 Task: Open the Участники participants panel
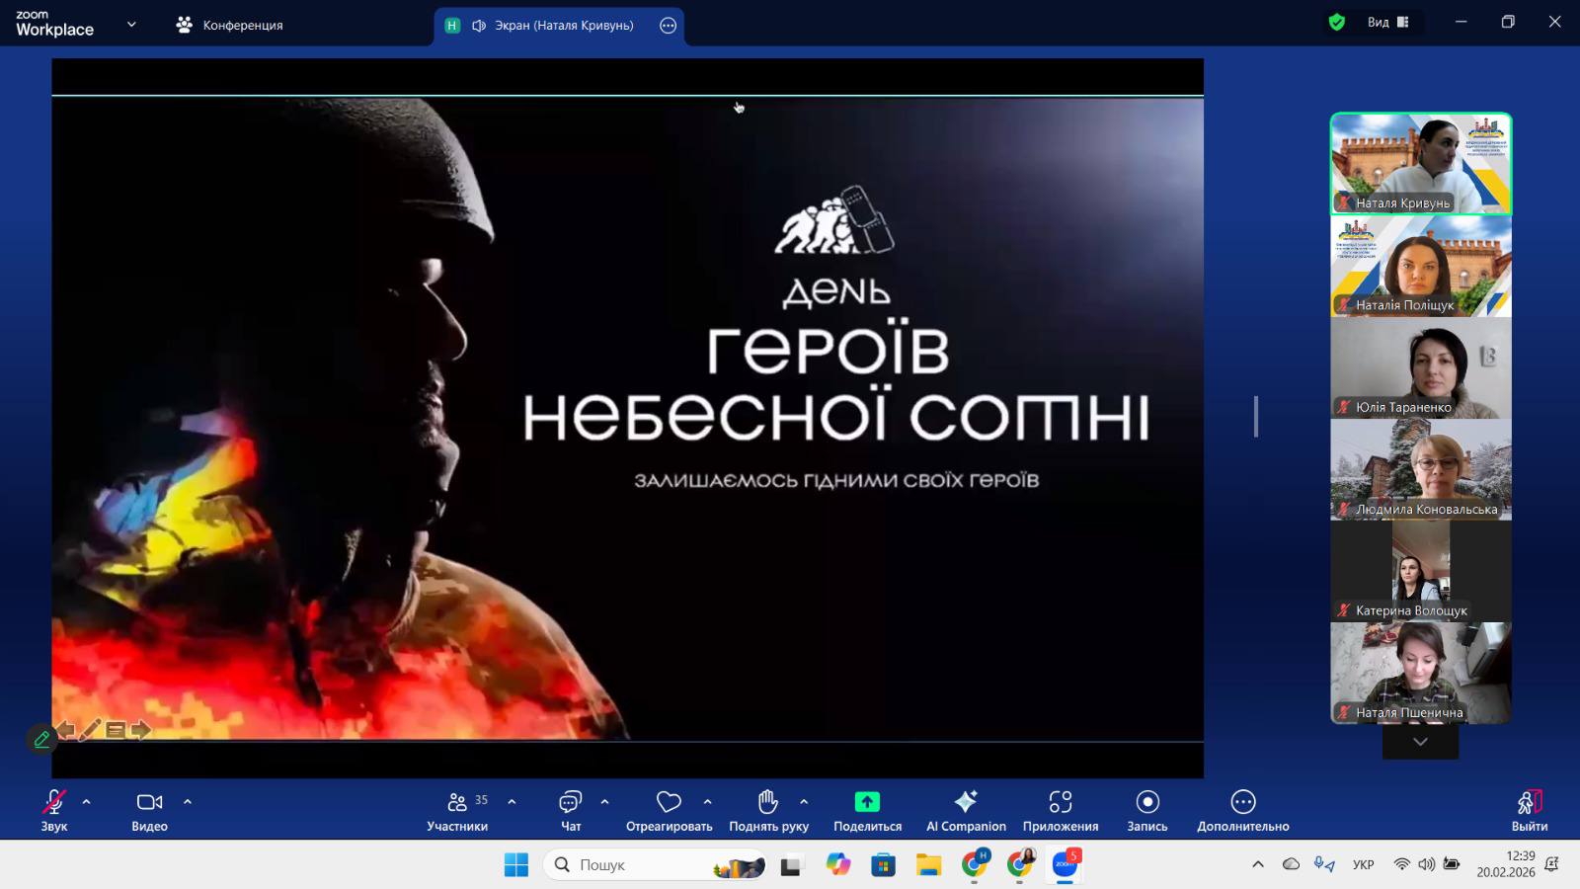(x=457, y=810)
